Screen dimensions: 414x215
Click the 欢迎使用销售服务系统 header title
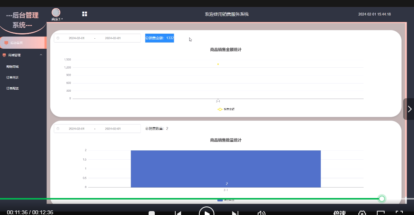227,14
